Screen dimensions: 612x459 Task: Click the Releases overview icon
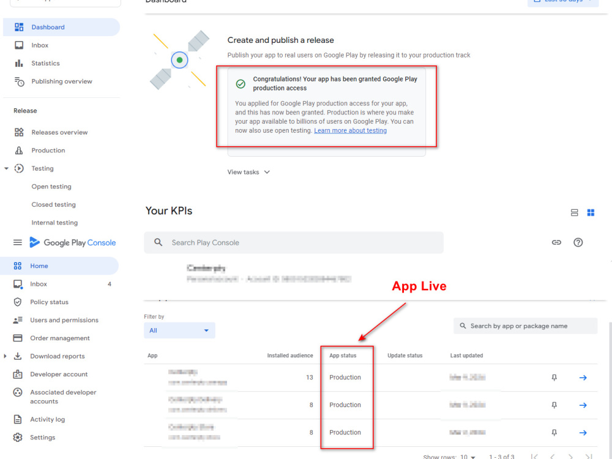pyautogui.click(x=19, y=132)
